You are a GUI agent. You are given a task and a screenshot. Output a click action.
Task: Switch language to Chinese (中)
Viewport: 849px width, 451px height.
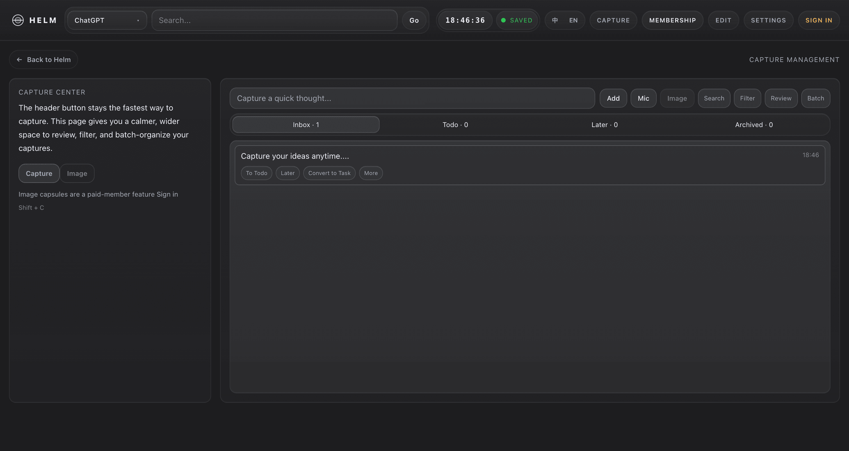[x=555, y=20]
